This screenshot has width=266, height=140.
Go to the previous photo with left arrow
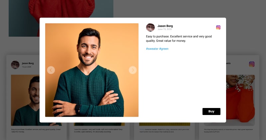click(51, 70)
